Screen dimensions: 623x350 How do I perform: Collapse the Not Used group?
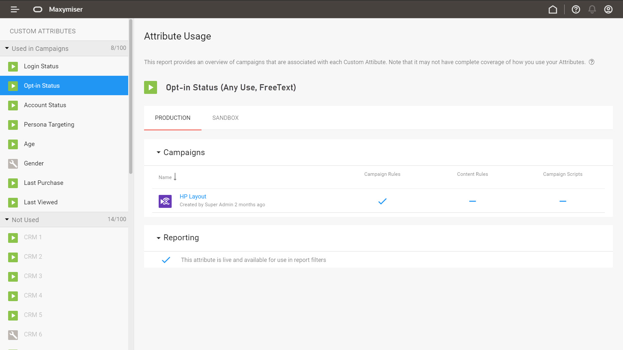point(7,220)
